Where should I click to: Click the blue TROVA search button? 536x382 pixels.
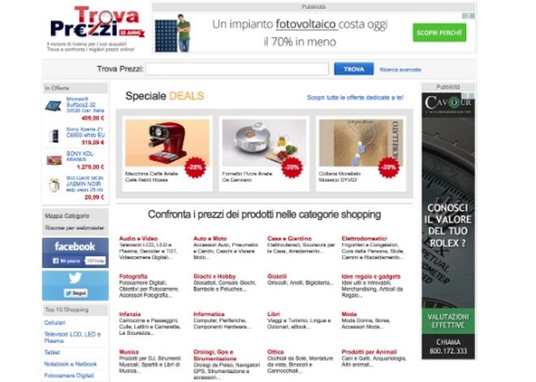coord(354,69)
